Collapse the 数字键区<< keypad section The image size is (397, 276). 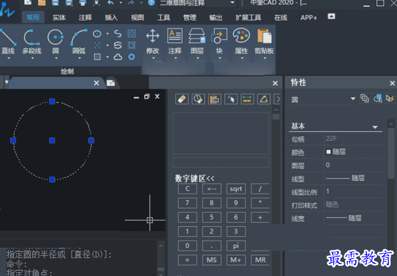[194, 179]
